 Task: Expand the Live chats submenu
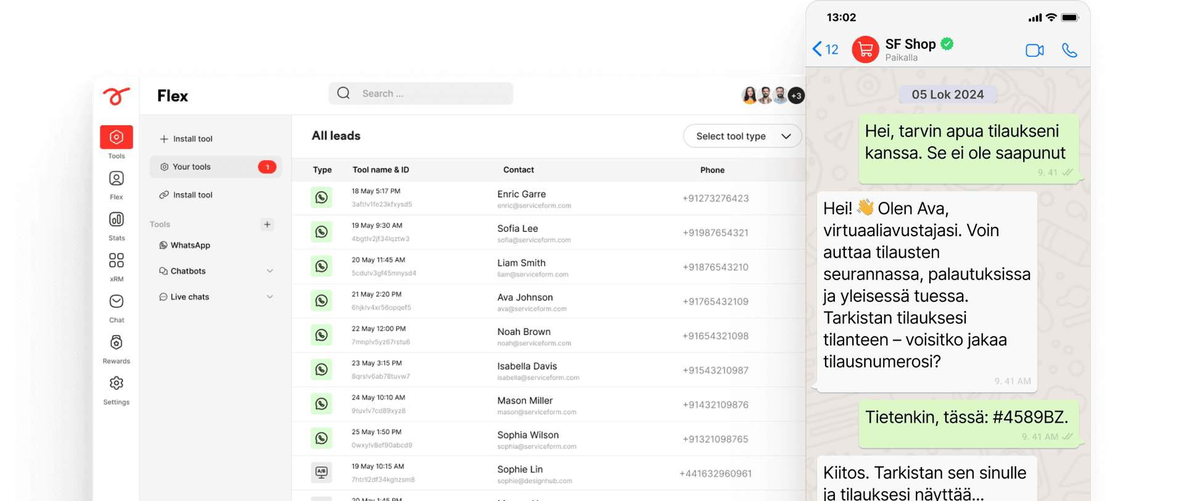click(269, 297)
